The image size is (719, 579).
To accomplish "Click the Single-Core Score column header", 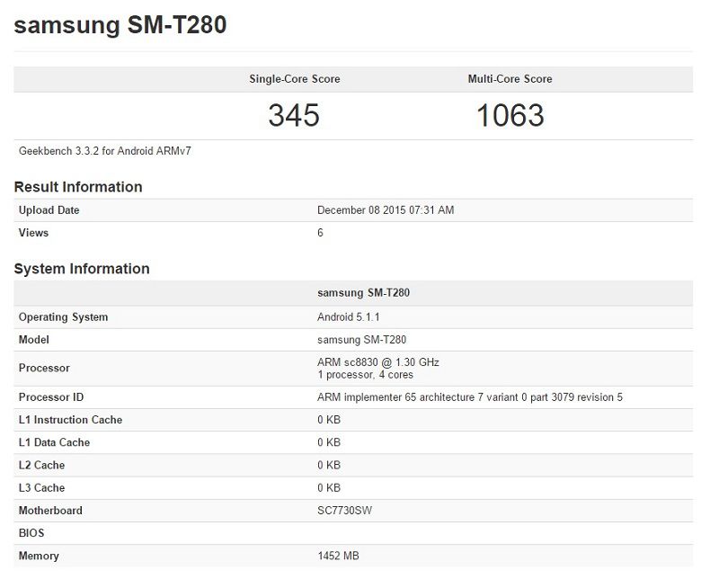I will click(x=294, y=79).
